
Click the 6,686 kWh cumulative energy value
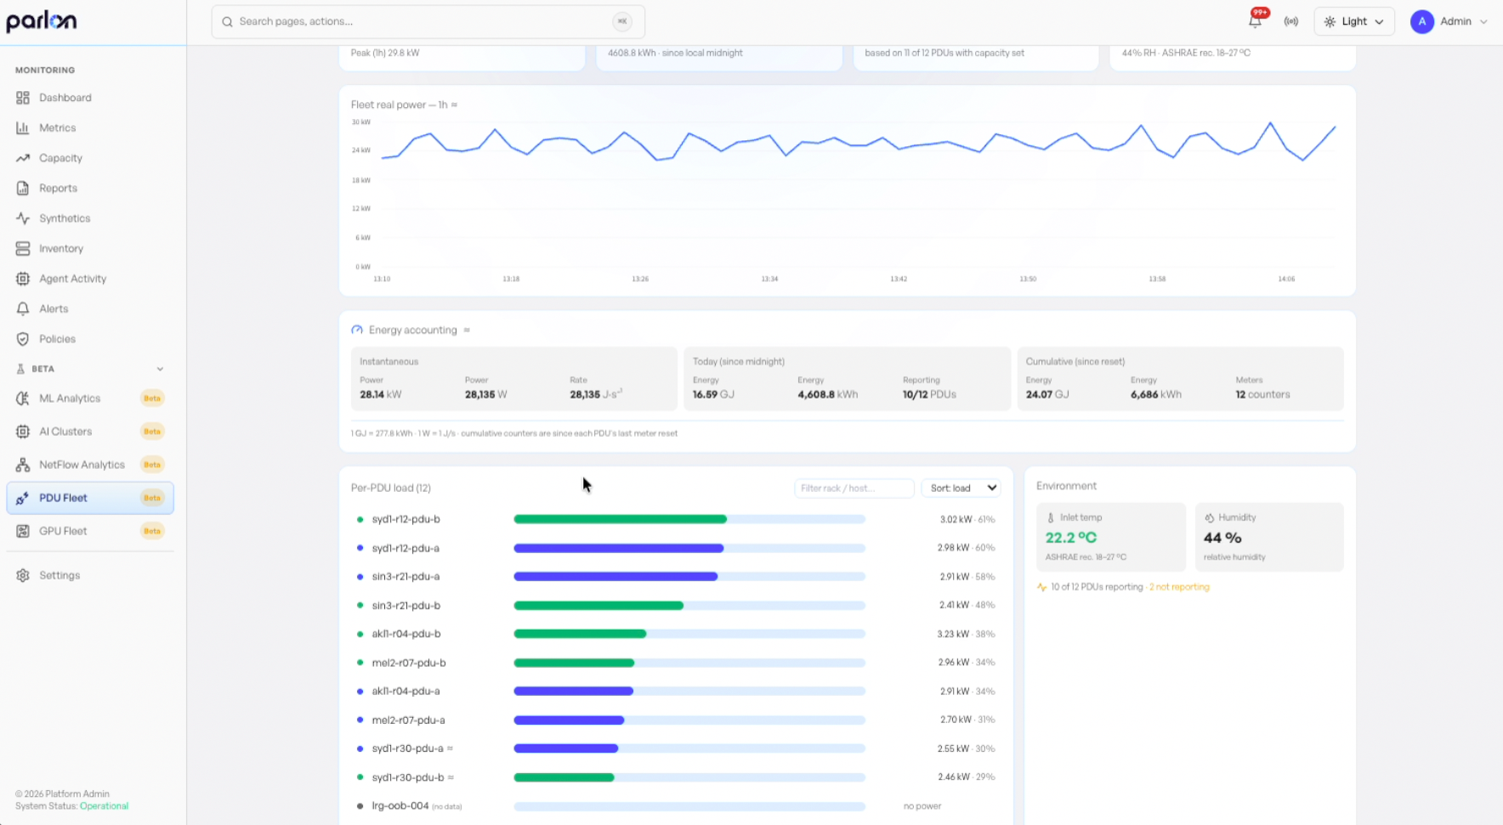[1156, 394]
